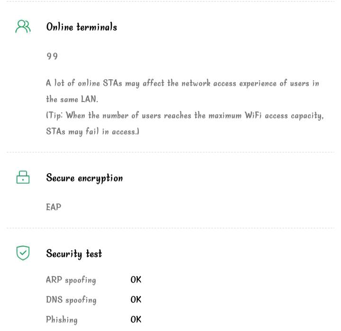Open the Security test section heading
The image size is (341, 331).
[74, 253]
